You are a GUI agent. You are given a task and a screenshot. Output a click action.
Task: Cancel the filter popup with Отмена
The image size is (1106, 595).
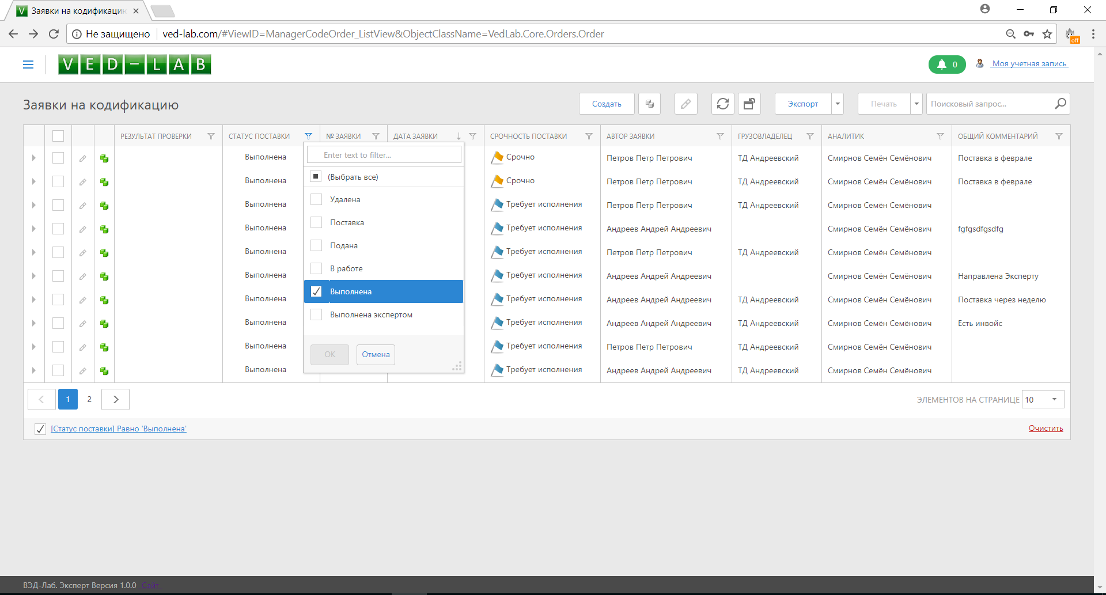pos(376,354)
